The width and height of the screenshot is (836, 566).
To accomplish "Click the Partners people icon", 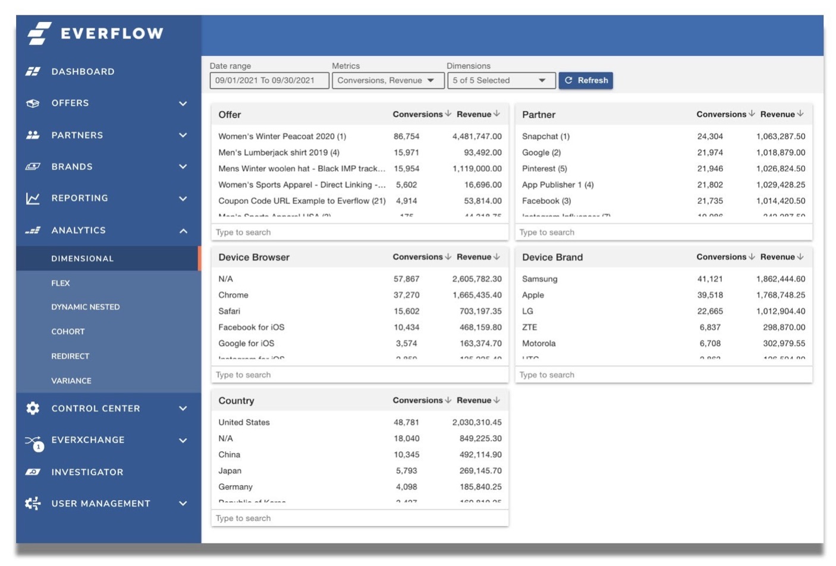I will click(x=33, y=135).
